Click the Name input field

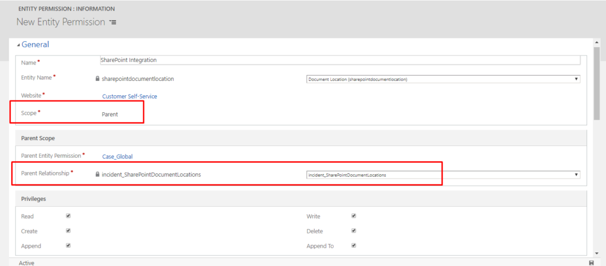[340, 60]
